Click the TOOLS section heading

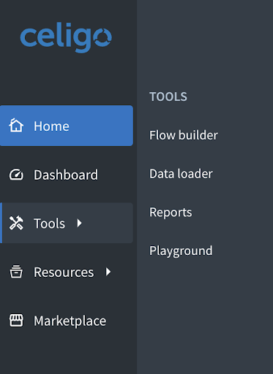pyautogui.click(x=168, y=96)
